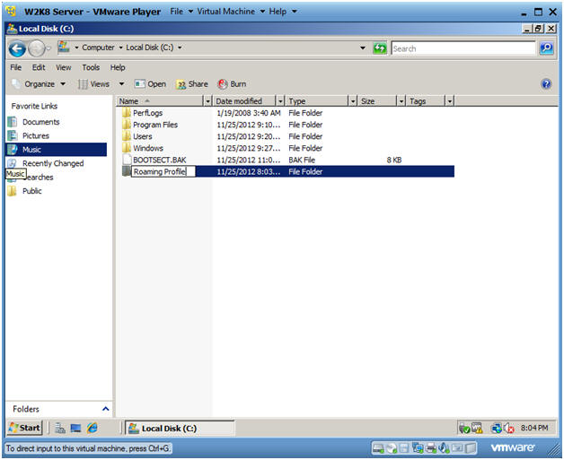Open the Tags column filter dropdown
The image size is (564, 460).
coord(450,101)
